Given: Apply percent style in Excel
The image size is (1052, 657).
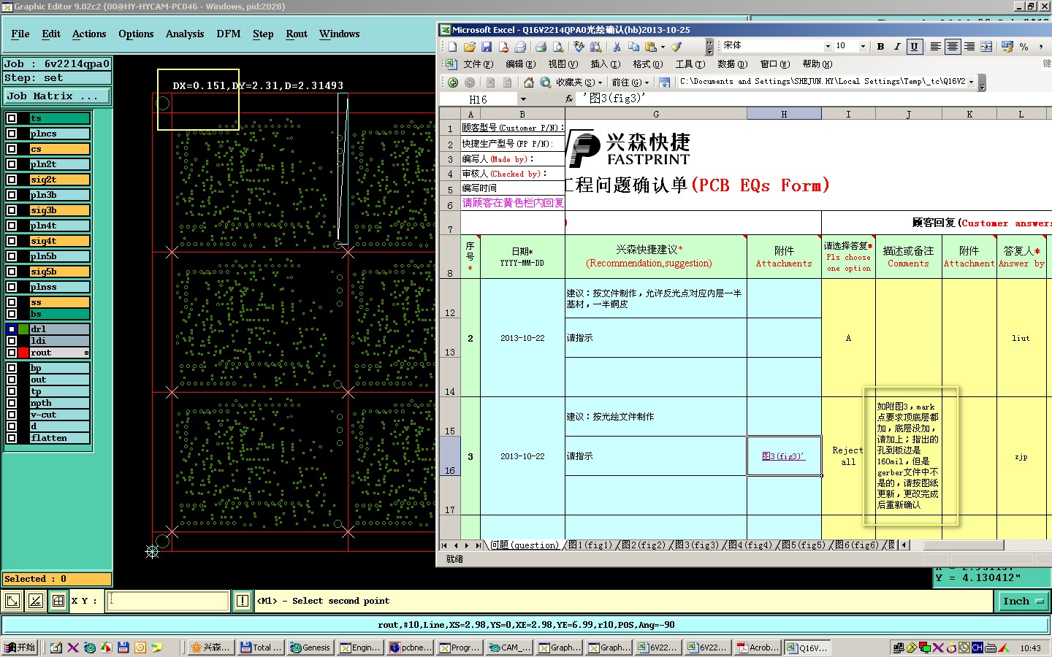Looking at the screenshot, I should click(x=1024, y=46).
